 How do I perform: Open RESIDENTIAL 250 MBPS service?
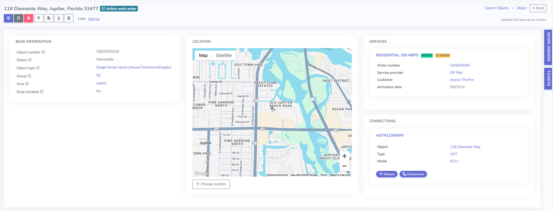pos(397,55)
